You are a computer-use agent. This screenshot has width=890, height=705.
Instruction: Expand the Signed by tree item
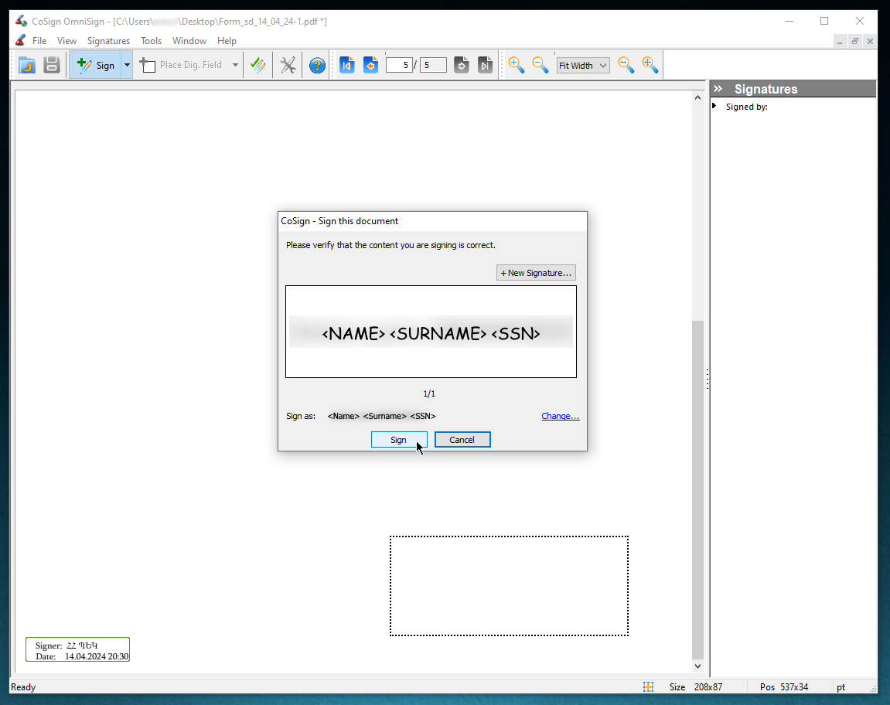click(714, 106)
